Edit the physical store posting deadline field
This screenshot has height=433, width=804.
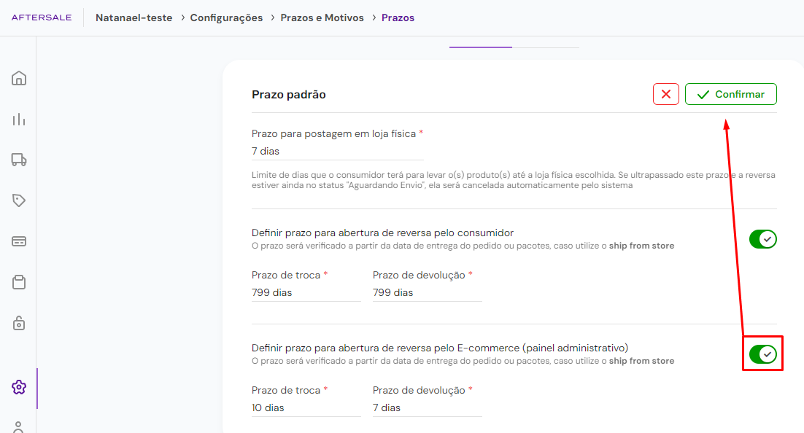[x=337, y=151]
